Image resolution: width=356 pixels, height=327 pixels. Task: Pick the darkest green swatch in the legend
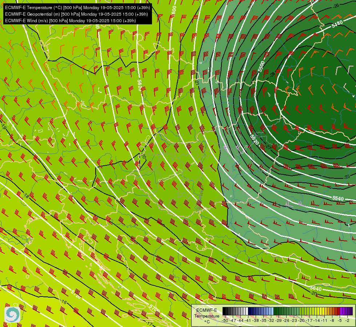pyautogui.click(x=275, y=311)
